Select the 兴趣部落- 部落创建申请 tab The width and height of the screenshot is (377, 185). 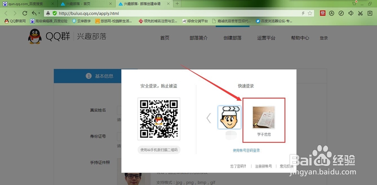tap(144, 4)
